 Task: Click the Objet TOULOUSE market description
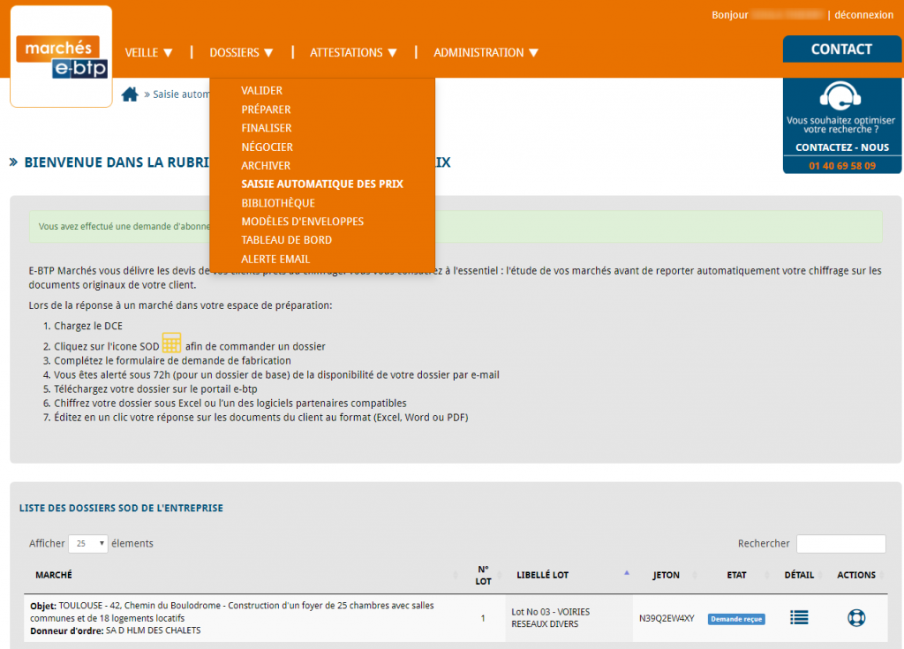pyautogui.click(x=232, y=612)
